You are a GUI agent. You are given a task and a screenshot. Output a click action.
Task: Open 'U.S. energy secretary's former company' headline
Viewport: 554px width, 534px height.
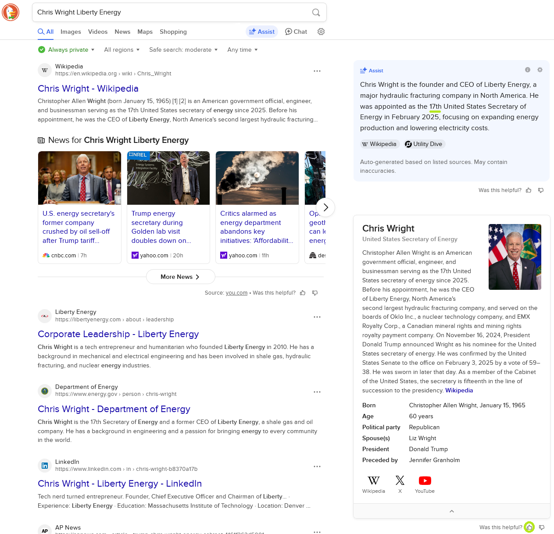pyautogui.click(x=79, y=227)
